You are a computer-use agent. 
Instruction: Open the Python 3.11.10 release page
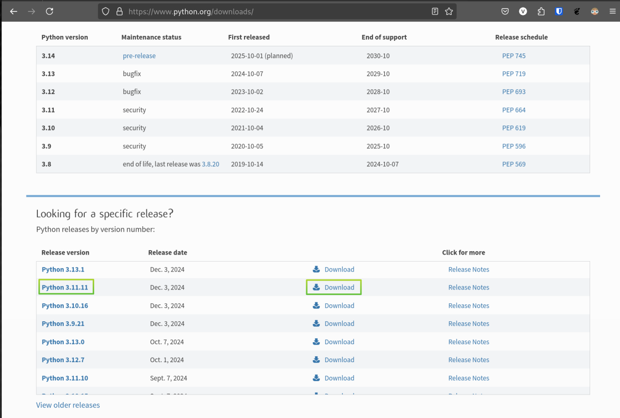click(x=65, y=378)
